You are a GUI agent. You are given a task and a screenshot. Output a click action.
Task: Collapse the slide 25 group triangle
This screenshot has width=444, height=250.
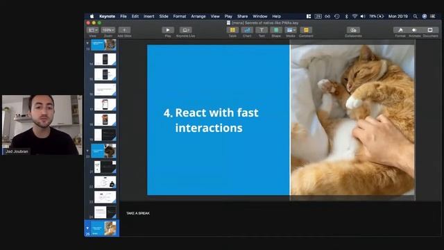[87, 228]
